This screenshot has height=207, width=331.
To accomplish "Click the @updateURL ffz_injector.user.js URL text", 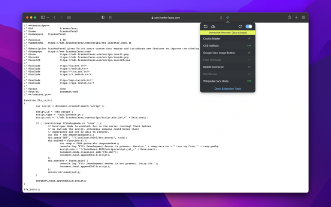I will (x=90, y=43).
